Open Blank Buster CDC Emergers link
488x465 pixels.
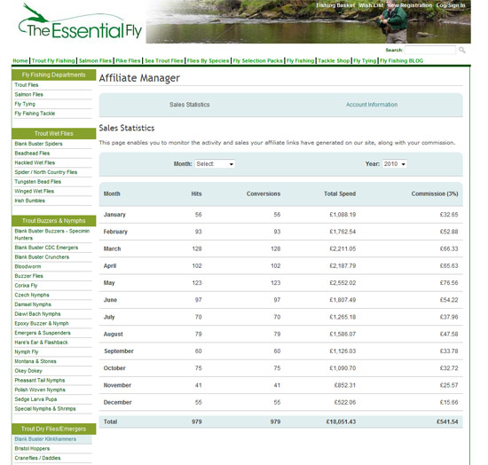46,248
